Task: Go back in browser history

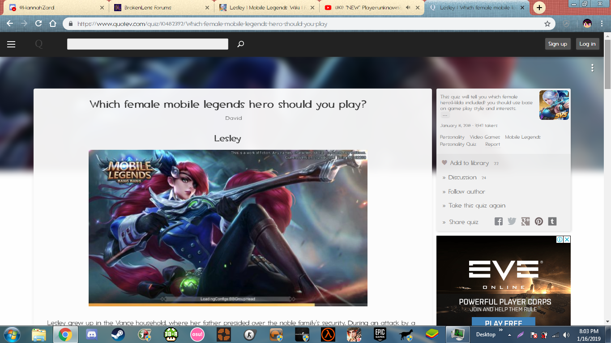Action: pos(10,24)
